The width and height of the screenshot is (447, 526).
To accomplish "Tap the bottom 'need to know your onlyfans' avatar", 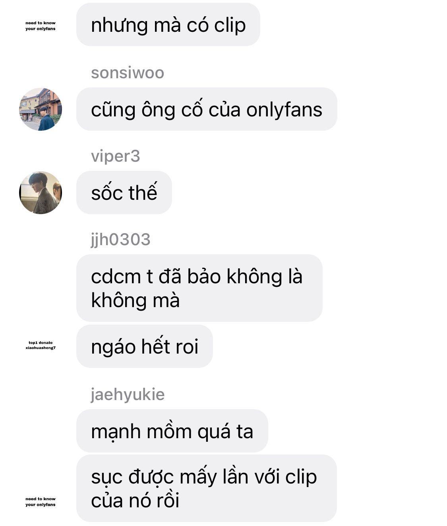I will [41, 502].
